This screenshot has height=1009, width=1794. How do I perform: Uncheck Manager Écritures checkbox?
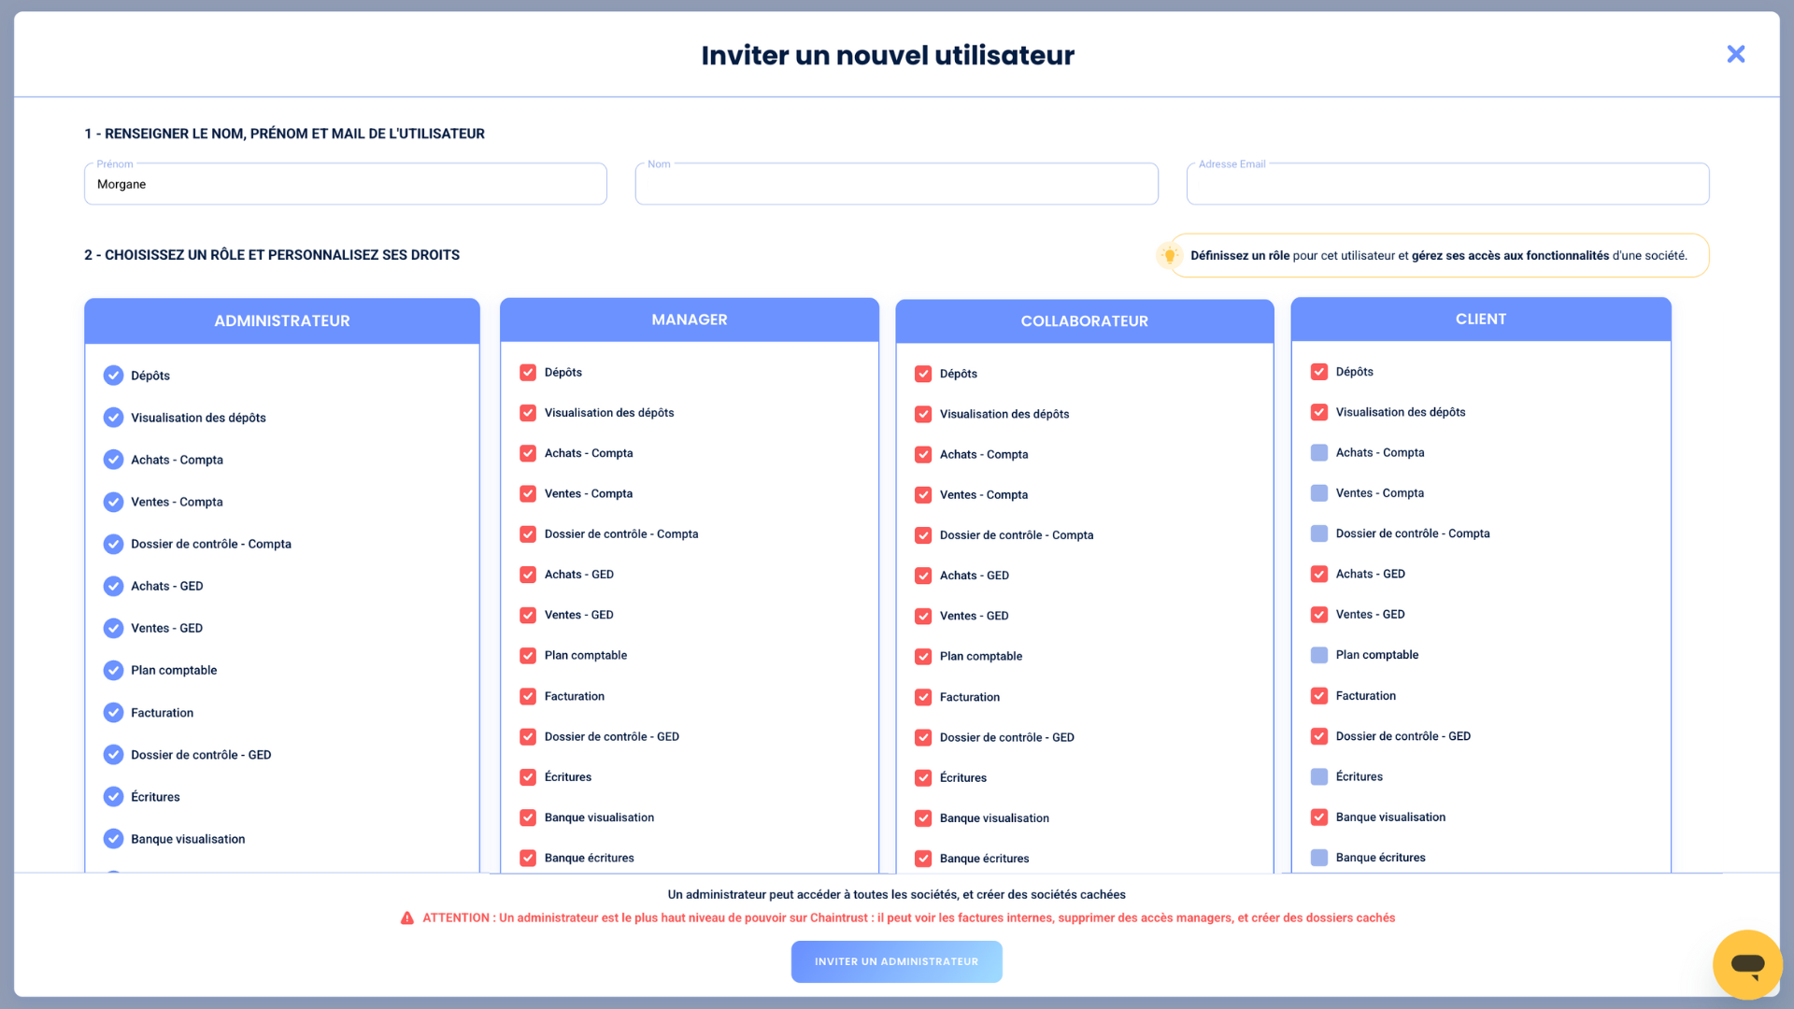pyautogui.click(x=528, y=777)
